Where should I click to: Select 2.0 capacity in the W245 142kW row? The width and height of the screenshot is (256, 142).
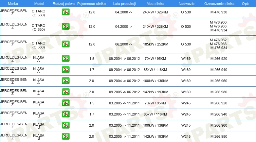91,136
